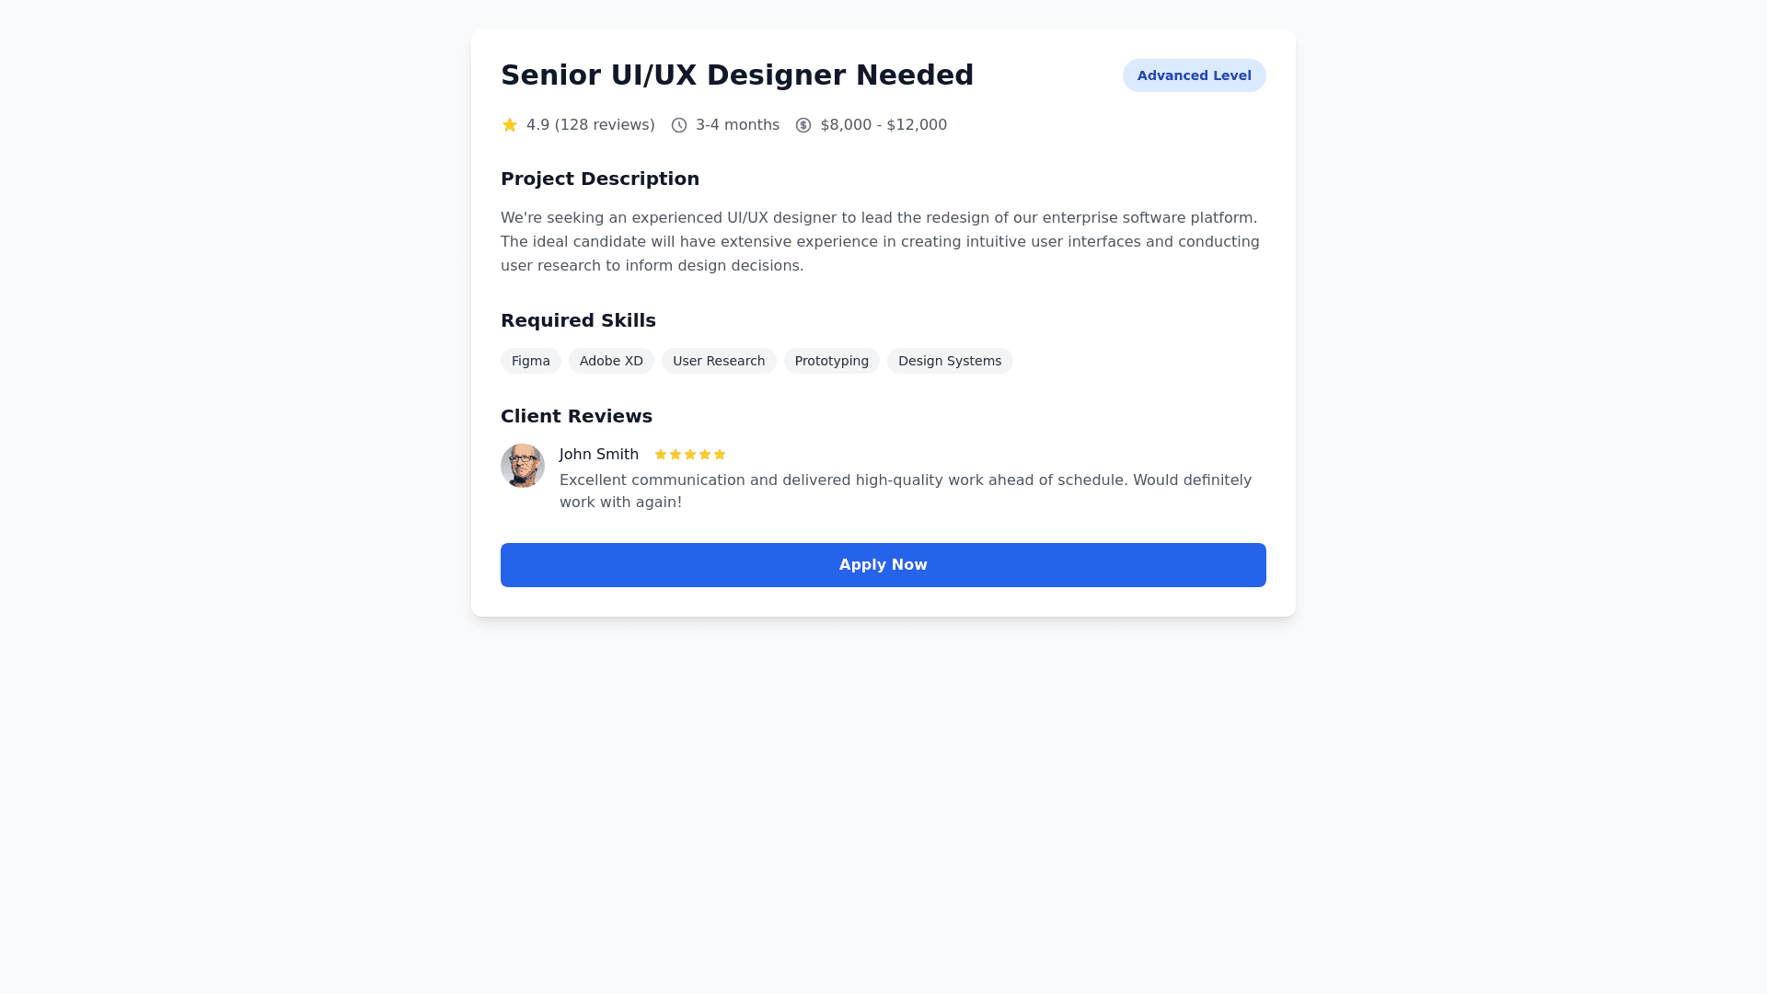Click the dollar budget icon
The image size is (1767, 994).
803,125
